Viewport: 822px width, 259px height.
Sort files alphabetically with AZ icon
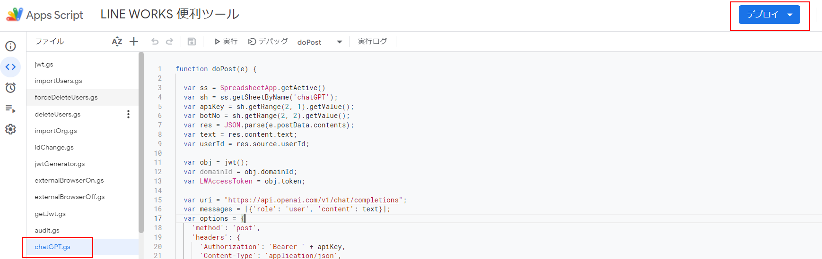coord(117,42)
